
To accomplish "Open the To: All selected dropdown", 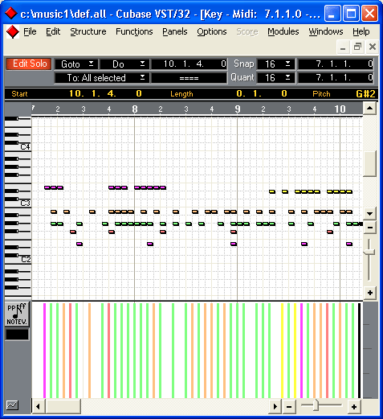I will (x=102, y=78).
